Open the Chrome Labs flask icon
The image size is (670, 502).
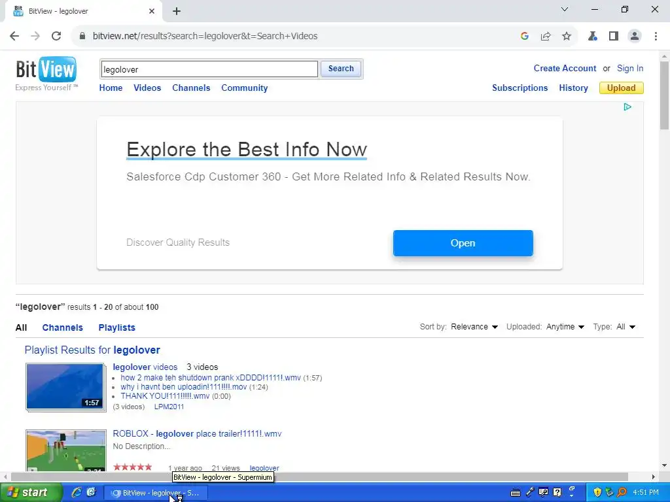point(593,37)
